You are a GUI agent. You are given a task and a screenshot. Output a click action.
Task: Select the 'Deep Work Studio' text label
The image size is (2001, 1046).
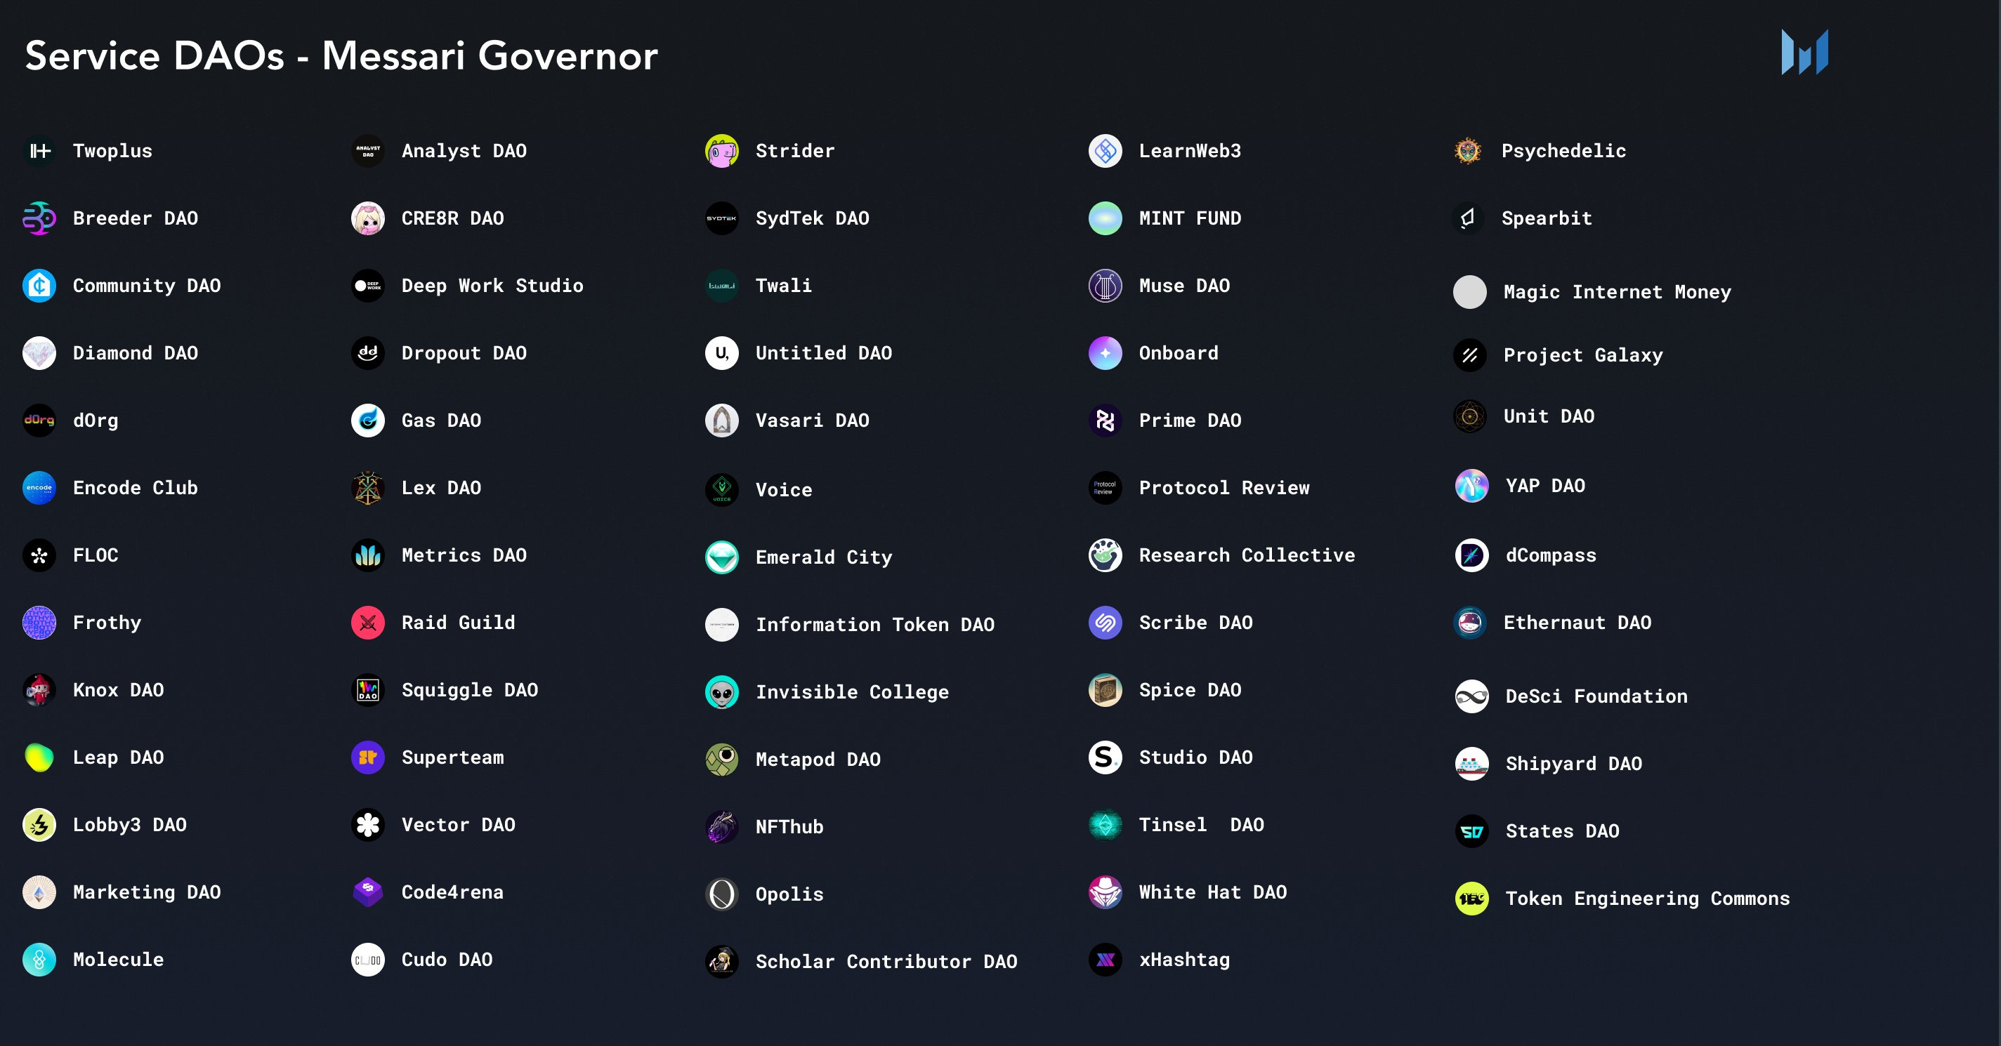(492, 286)
